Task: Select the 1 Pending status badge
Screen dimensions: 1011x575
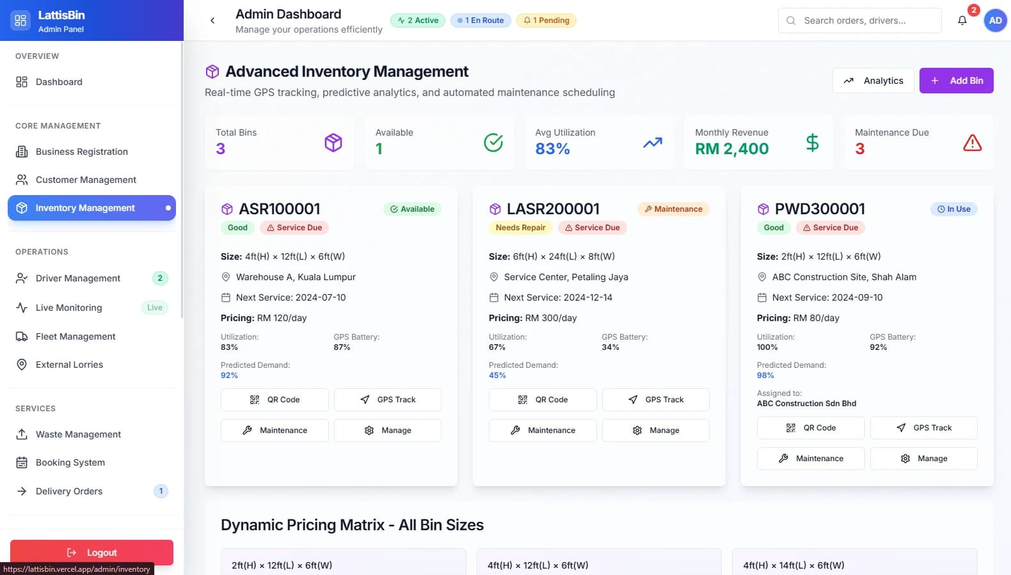Action: tap(546, 20)
